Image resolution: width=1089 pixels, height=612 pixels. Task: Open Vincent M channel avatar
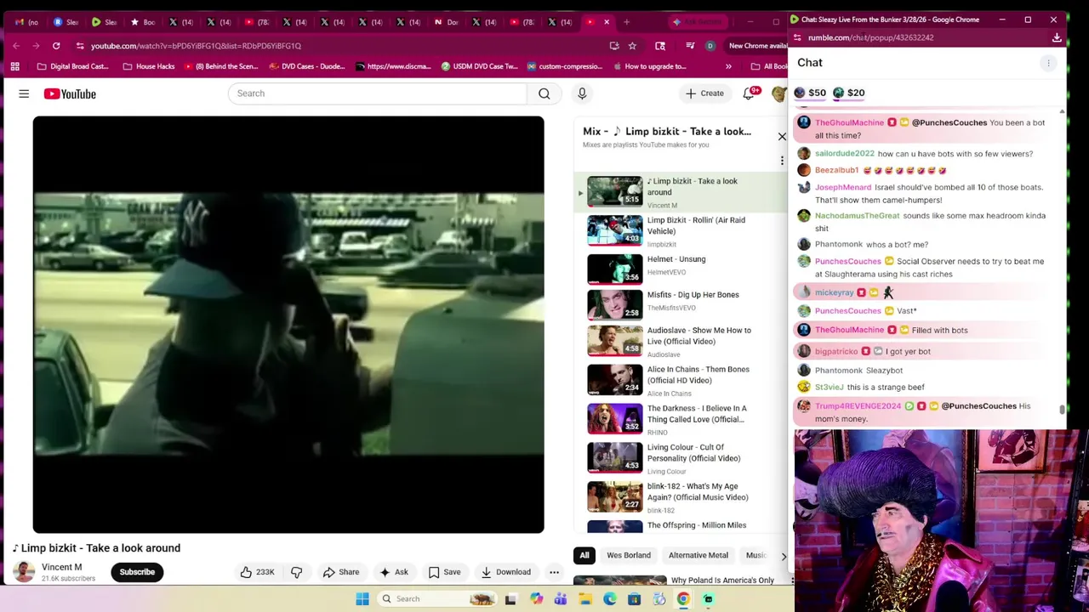tap(24, 572)
